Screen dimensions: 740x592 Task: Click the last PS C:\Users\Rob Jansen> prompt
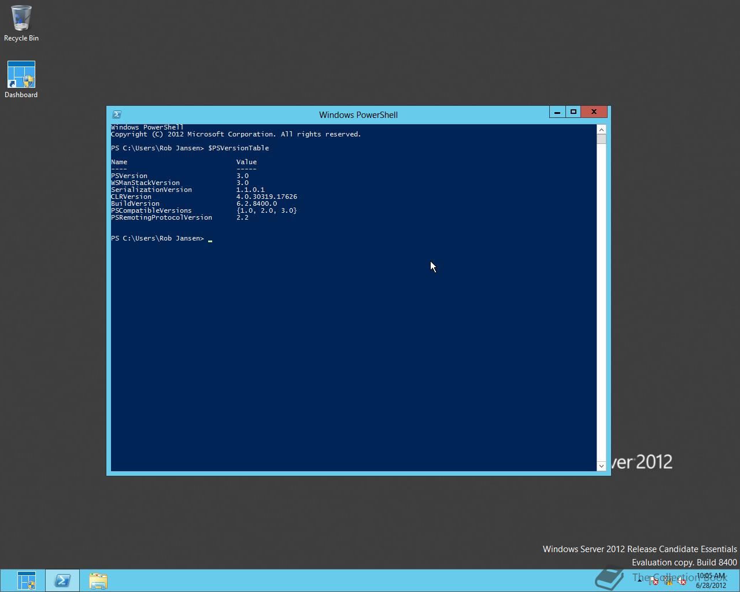coord(157,238)
